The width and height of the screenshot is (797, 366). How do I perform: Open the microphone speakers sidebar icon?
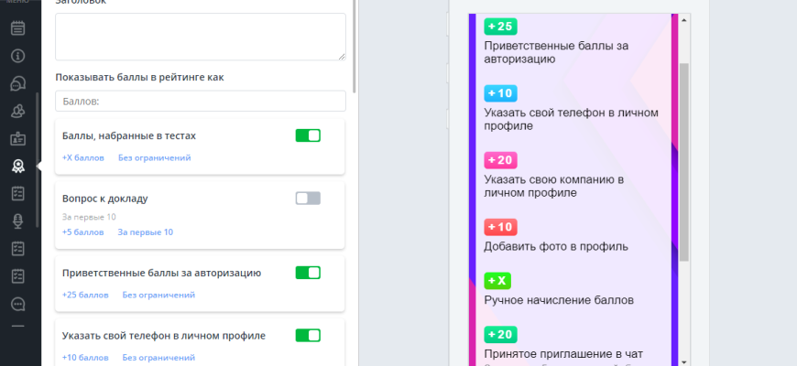[x=17, y=221]
